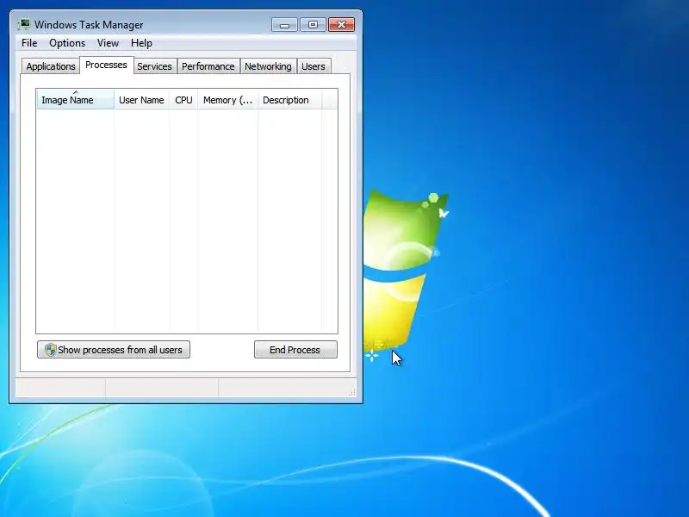Click the End Process button
Image resolution: width=689 pixels, height=517 pixels.
(295, 350)
